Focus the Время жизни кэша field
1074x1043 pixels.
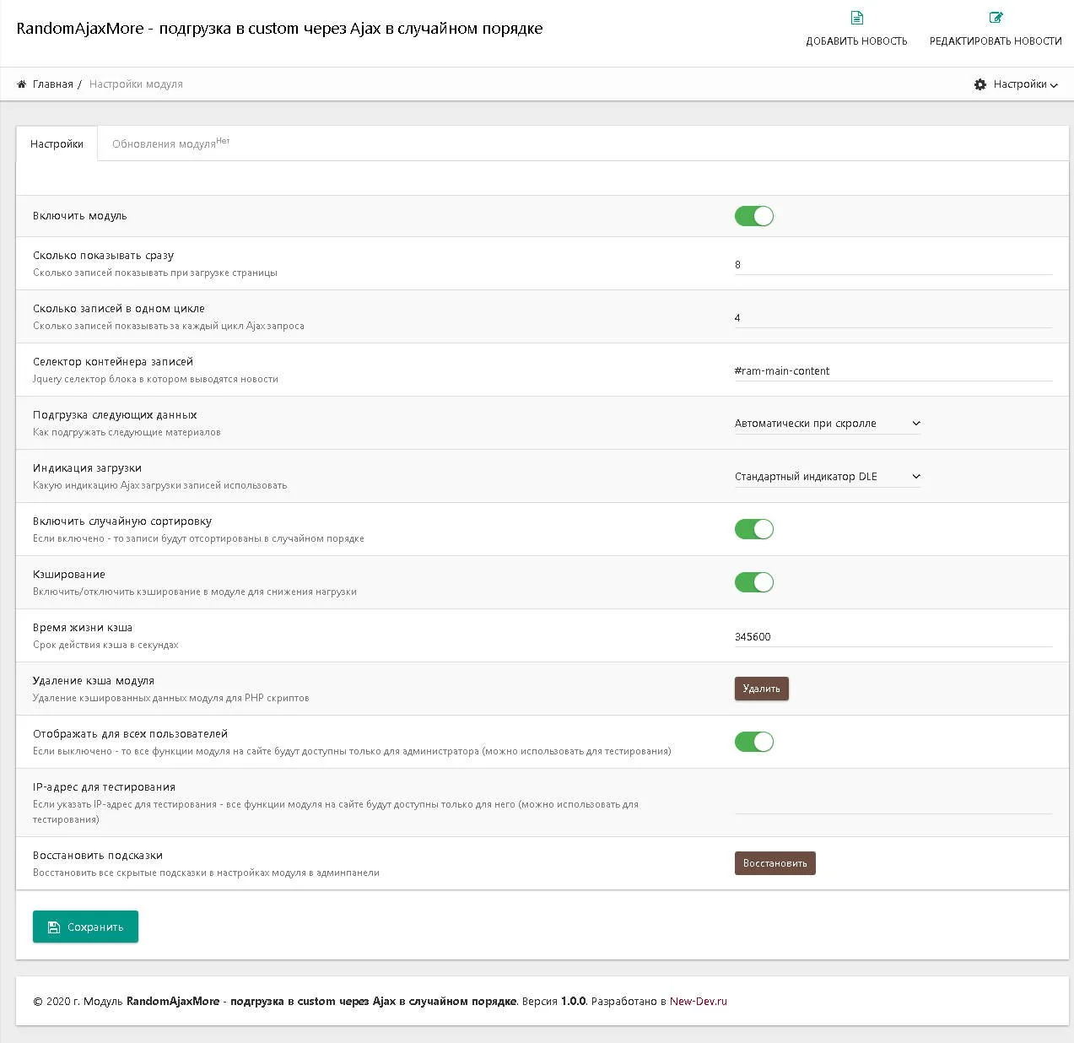pos(893,636)
